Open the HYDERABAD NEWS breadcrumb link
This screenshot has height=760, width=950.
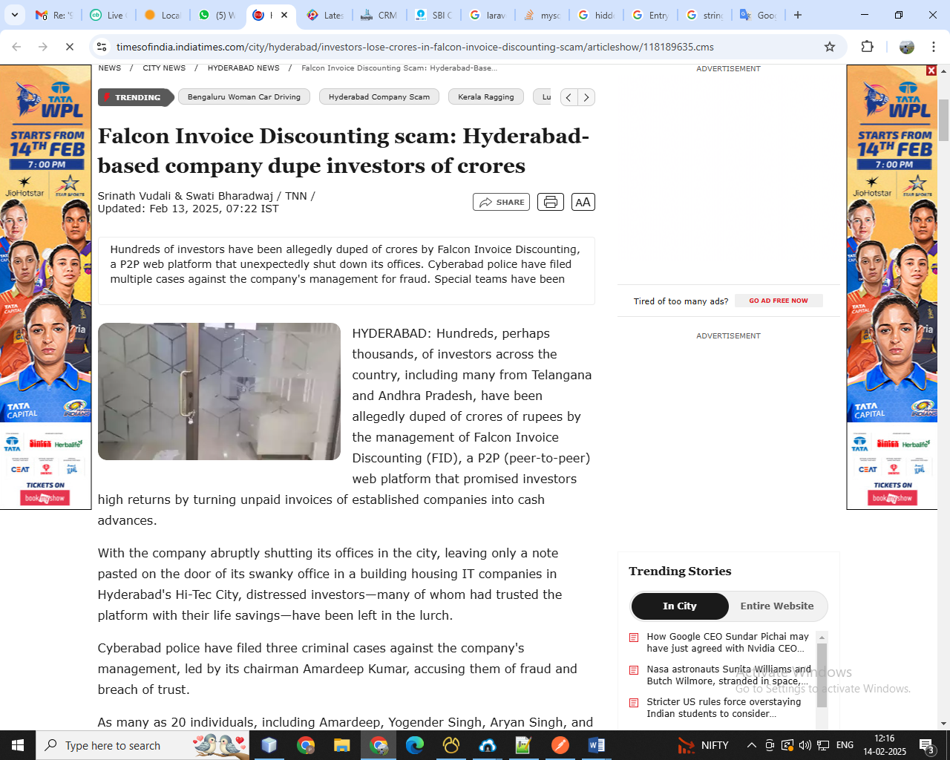click(x=243, y=68)
